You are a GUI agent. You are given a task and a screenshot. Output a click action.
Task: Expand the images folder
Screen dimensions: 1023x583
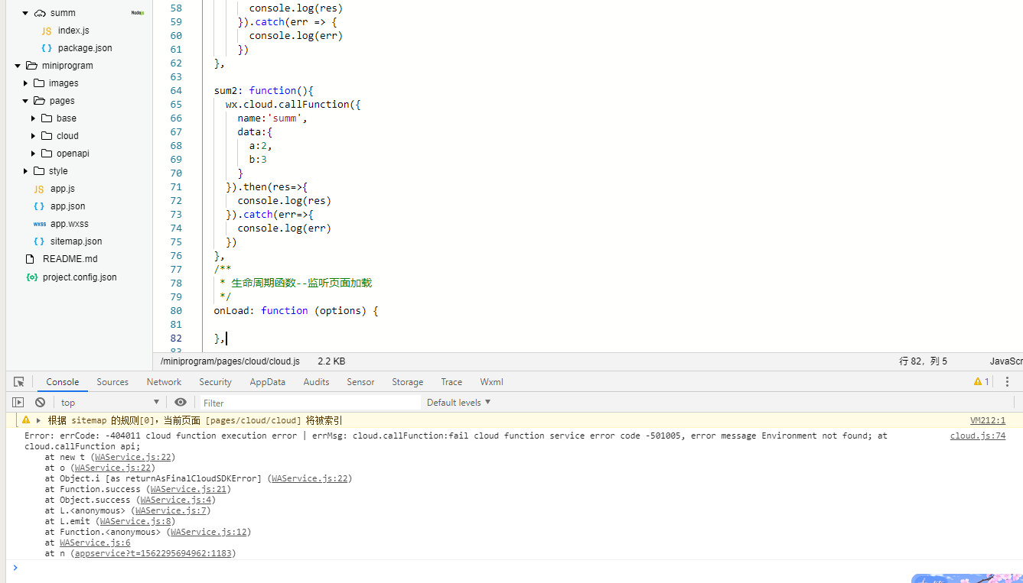[26, 83]
